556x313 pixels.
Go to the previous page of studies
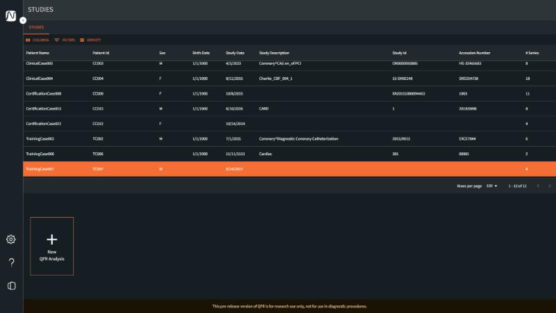537,186
